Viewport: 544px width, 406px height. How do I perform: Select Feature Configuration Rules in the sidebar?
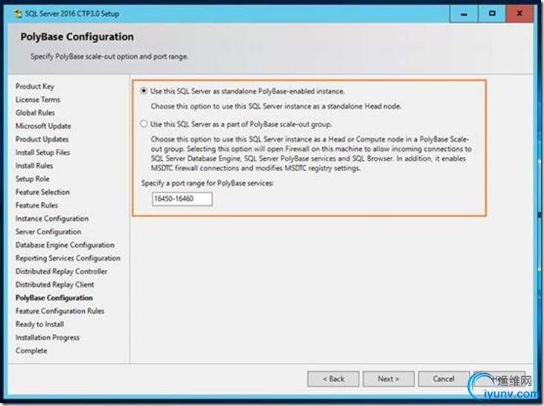(x=60, y=311)
